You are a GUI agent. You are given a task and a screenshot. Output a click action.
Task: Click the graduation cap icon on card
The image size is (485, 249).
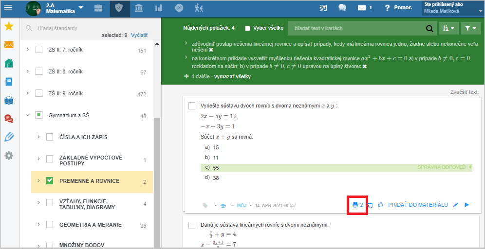pos(223,205)
